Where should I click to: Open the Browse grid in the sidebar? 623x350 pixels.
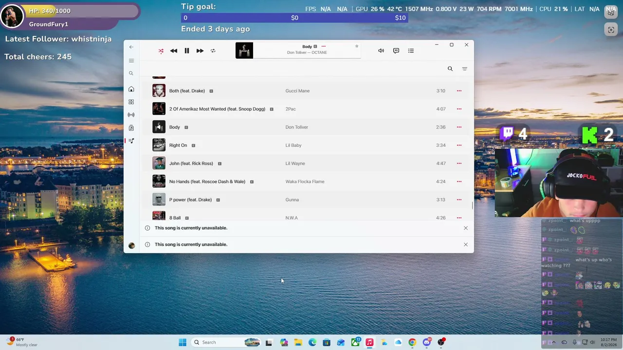click(131, 102)
